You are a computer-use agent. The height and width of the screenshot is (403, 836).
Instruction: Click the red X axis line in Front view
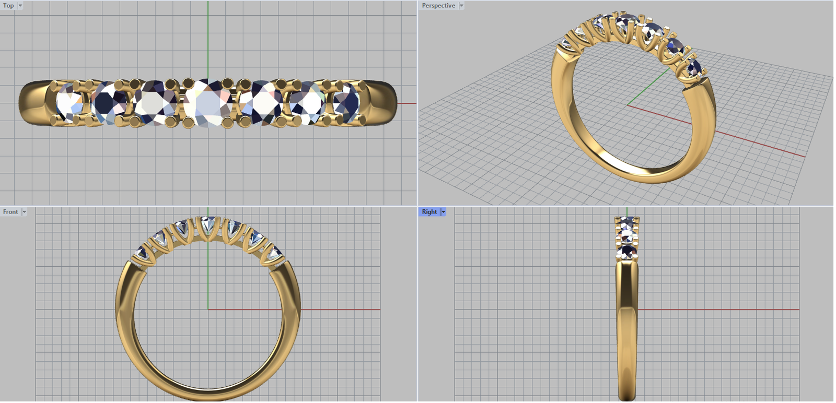[x=340, y=310]
